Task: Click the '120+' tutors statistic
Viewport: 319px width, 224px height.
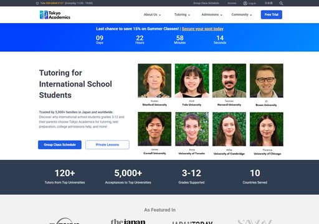Action: 65,173
